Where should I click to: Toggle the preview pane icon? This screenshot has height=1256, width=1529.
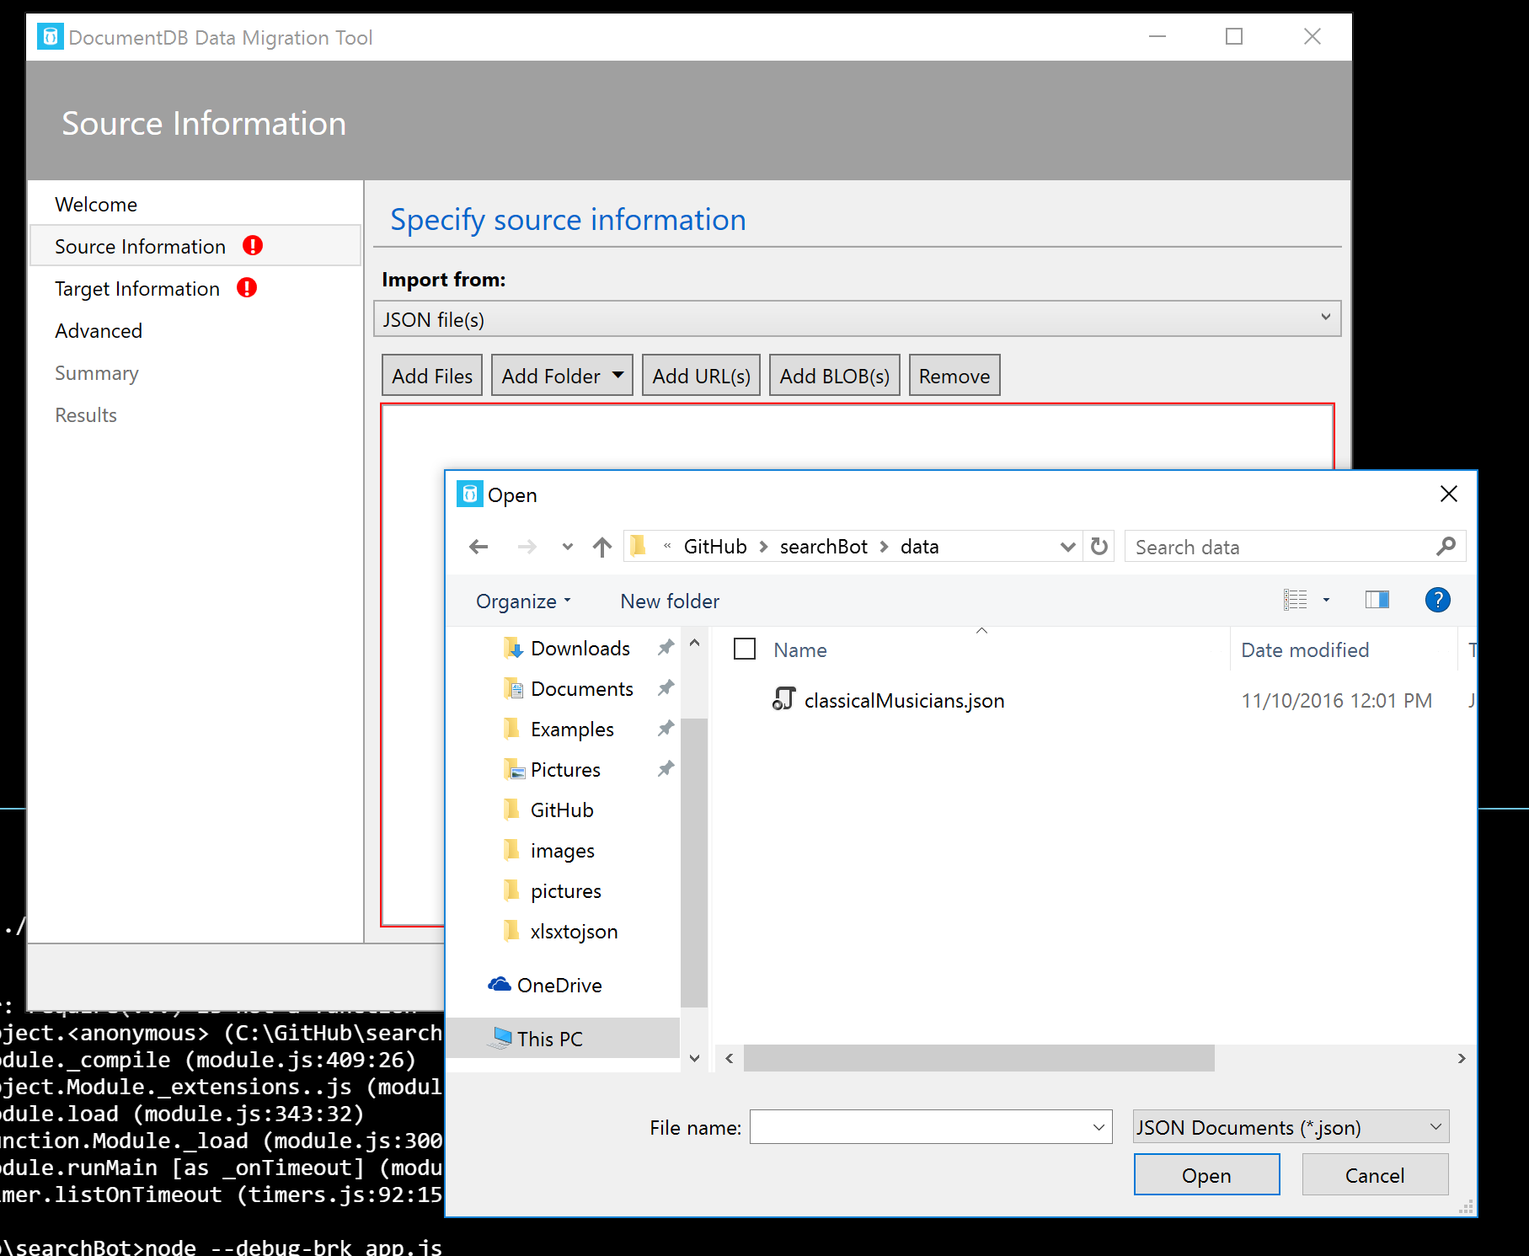1377,600
